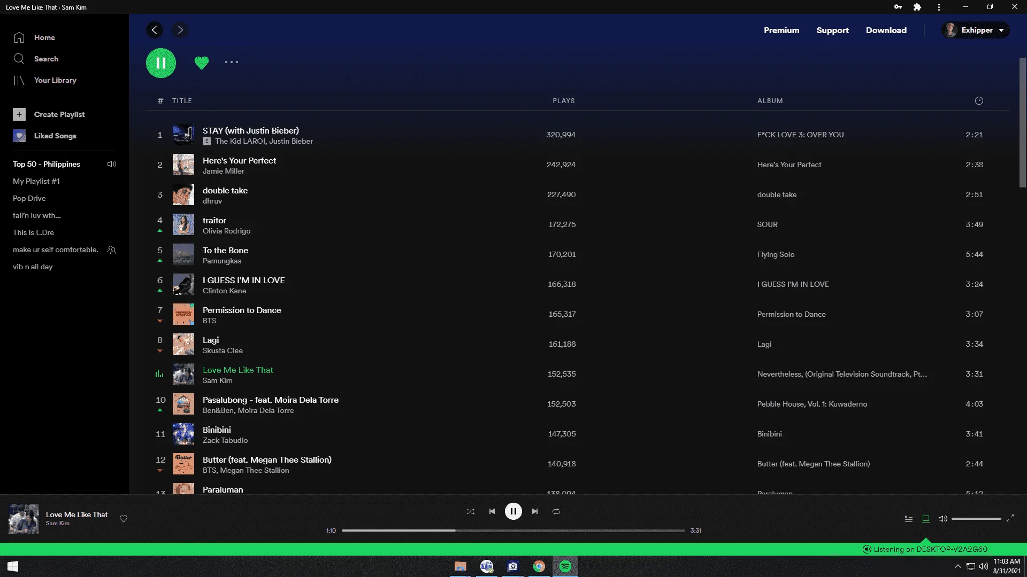Viewport: 1027px width, 577px height.
Task: Open the browser extensions puzzle icon
Action: point(917,7)
